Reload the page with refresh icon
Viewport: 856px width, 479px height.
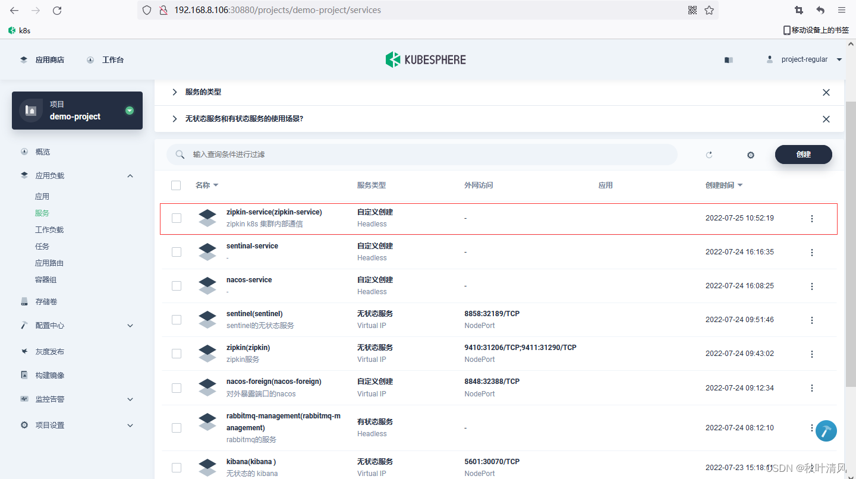point(57,10)
